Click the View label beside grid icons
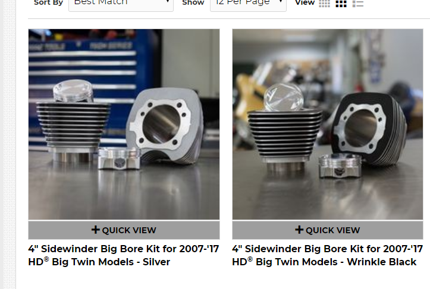The height and width of the screenshot is (289, 430). pyautogui.click(x=305, y=3)
